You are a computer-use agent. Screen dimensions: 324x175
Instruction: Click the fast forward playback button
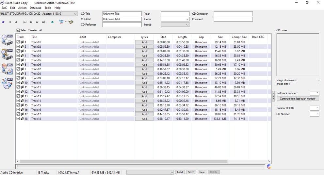[37, 22]
